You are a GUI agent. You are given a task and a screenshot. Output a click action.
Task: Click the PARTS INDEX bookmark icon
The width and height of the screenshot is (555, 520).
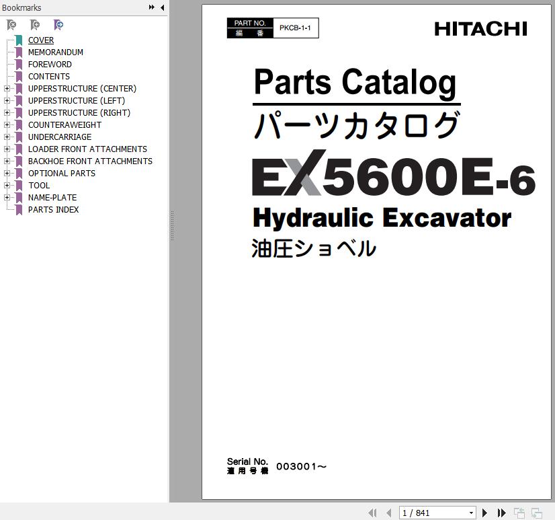click(x=19, y=209)
